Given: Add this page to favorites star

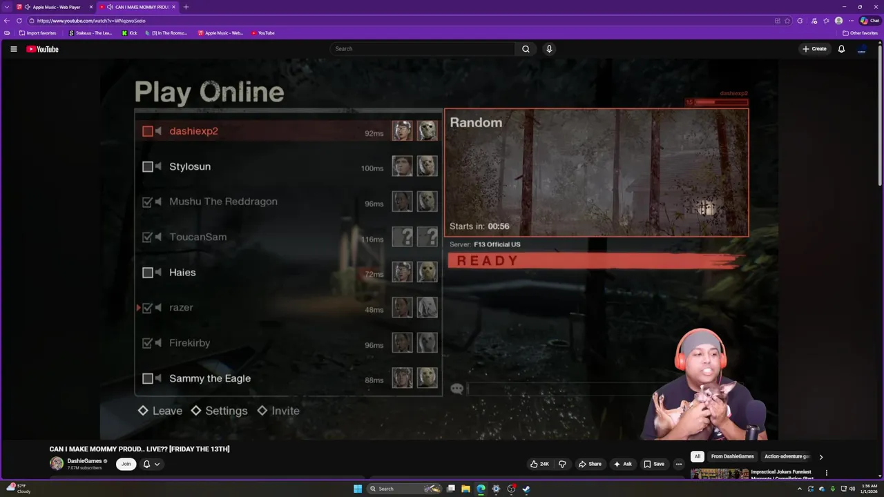Looking at the screenshot, I should click(x=787, y=21).
